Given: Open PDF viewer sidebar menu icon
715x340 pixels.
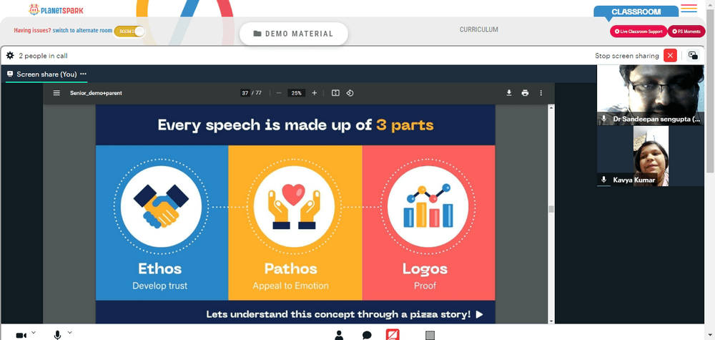Looking at the screenshot, I should click(x=56, y=92).
